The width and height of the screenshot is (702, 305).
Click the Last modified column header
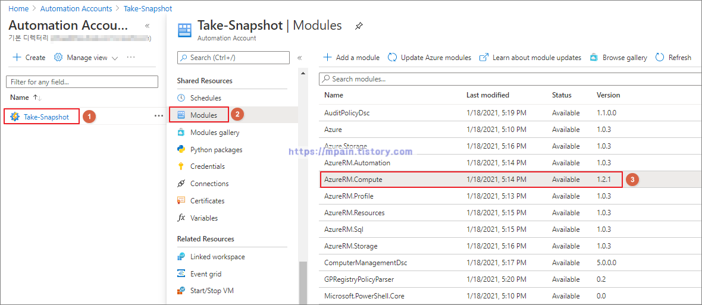click(488, 95)
